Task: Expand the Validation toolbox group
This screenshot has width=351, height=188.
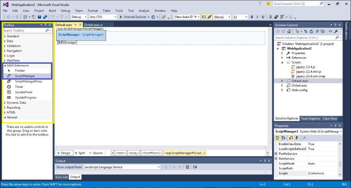Action: pyautogui.click(x=5, y=46)
